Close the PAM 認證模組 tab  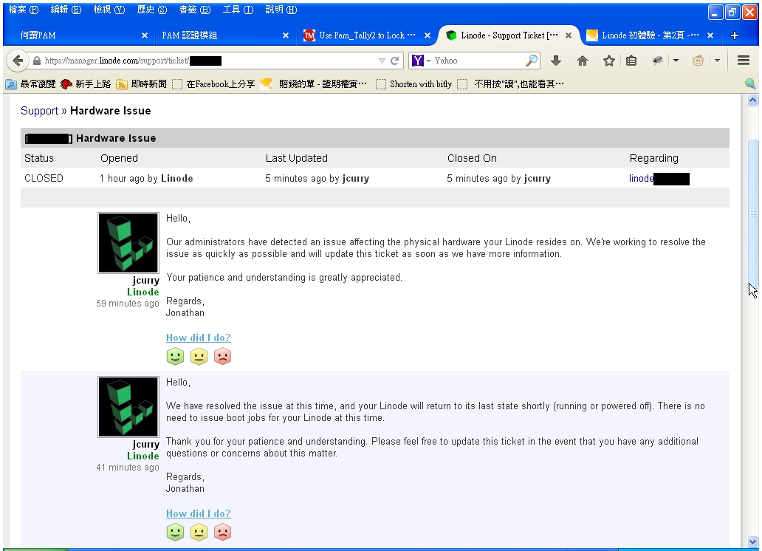coord(286,35)
